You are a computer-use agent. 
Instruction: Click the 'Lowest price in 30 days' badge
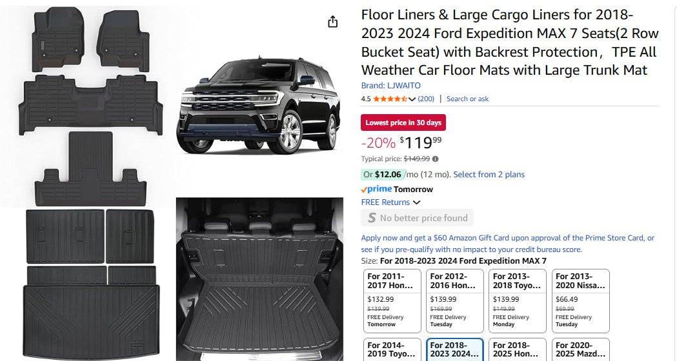coord(403,122)
